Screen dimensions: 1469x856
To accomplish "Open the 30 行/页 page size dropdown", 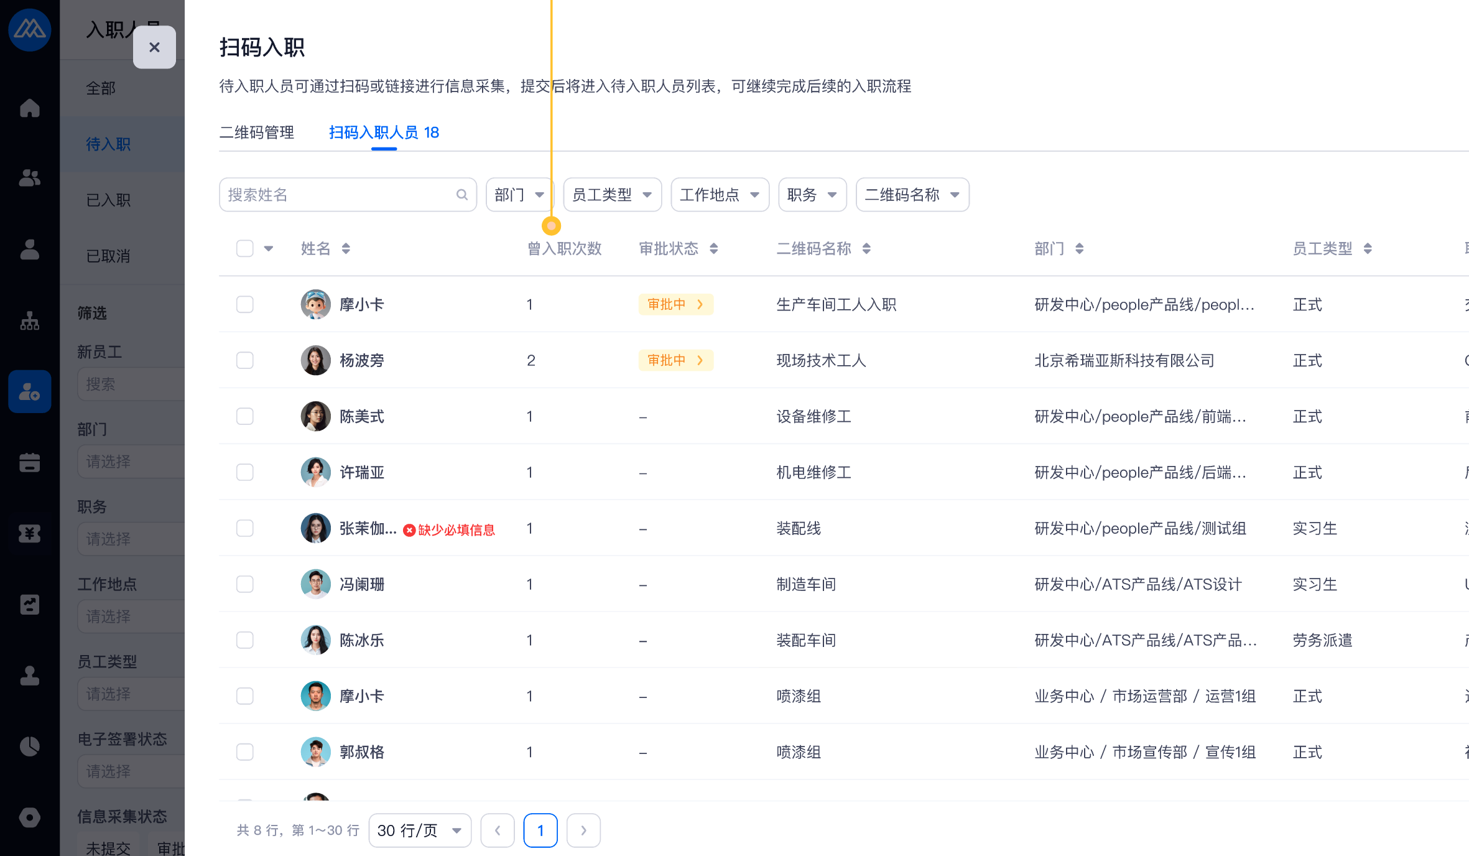I will [x=420, y=830].
